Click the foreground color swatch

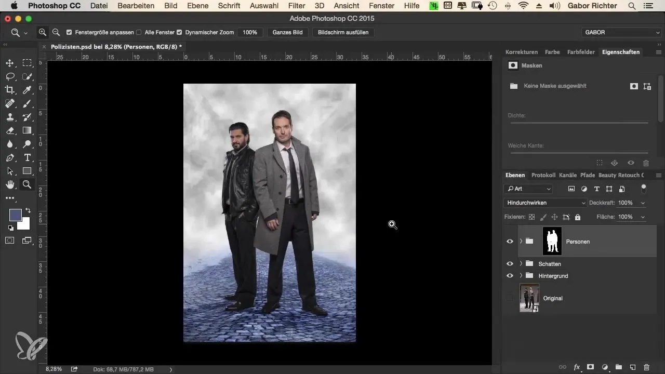click(x=15, y=215)
